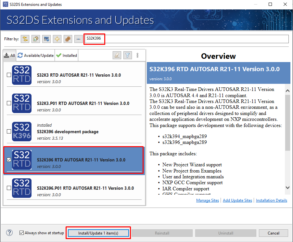Viewport: 293px width, 242px height.
Task: Switch to the Installed tab
Action: pos(67,55)
